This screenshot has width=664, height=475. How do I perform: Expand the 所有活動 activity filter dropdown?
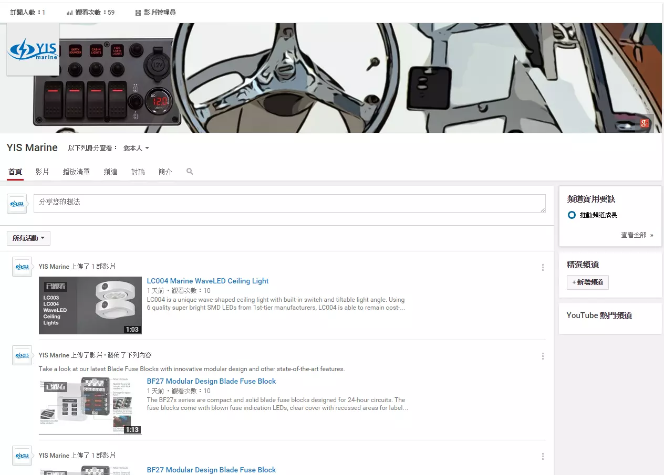[28, 238]
